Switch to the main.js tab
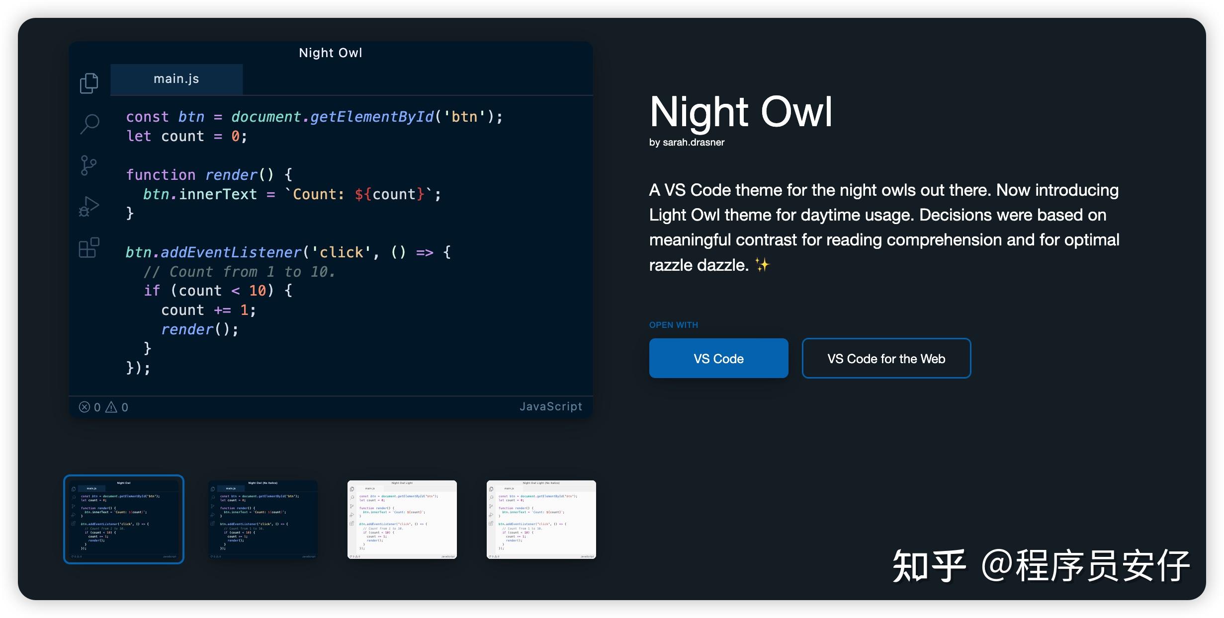Viewport: 1224px width, 618px height. 176,78
